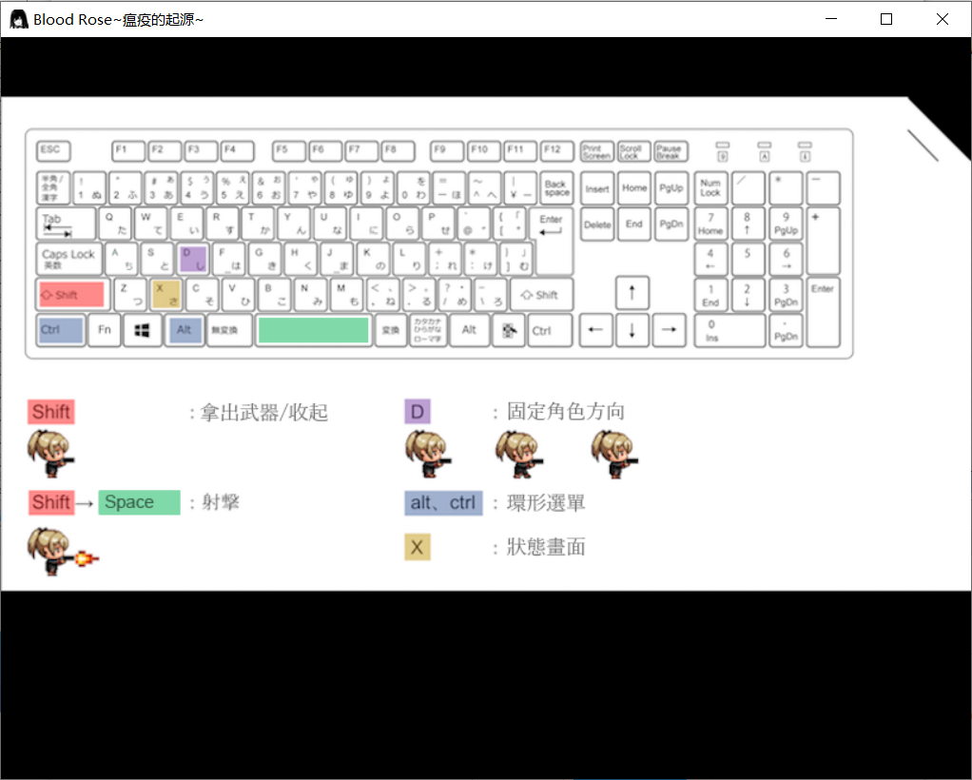Viewport: 972px width, 780px height.
Task: Click the ESC key
Action: click(x=53, y=150)
